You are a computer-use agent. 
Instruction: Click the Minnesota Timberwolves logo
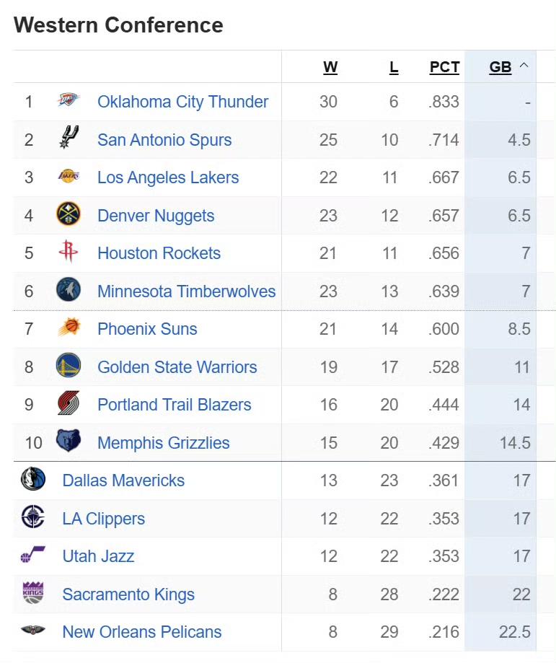coord(69,290)
